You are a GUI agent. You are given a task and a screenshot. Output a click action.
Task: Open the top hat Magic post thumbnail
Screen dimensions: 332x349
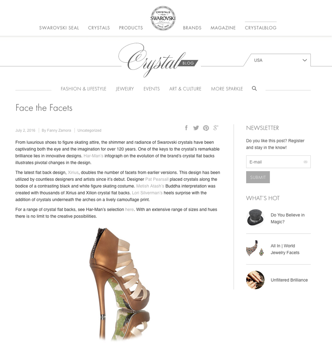click(x=255, y=218)
